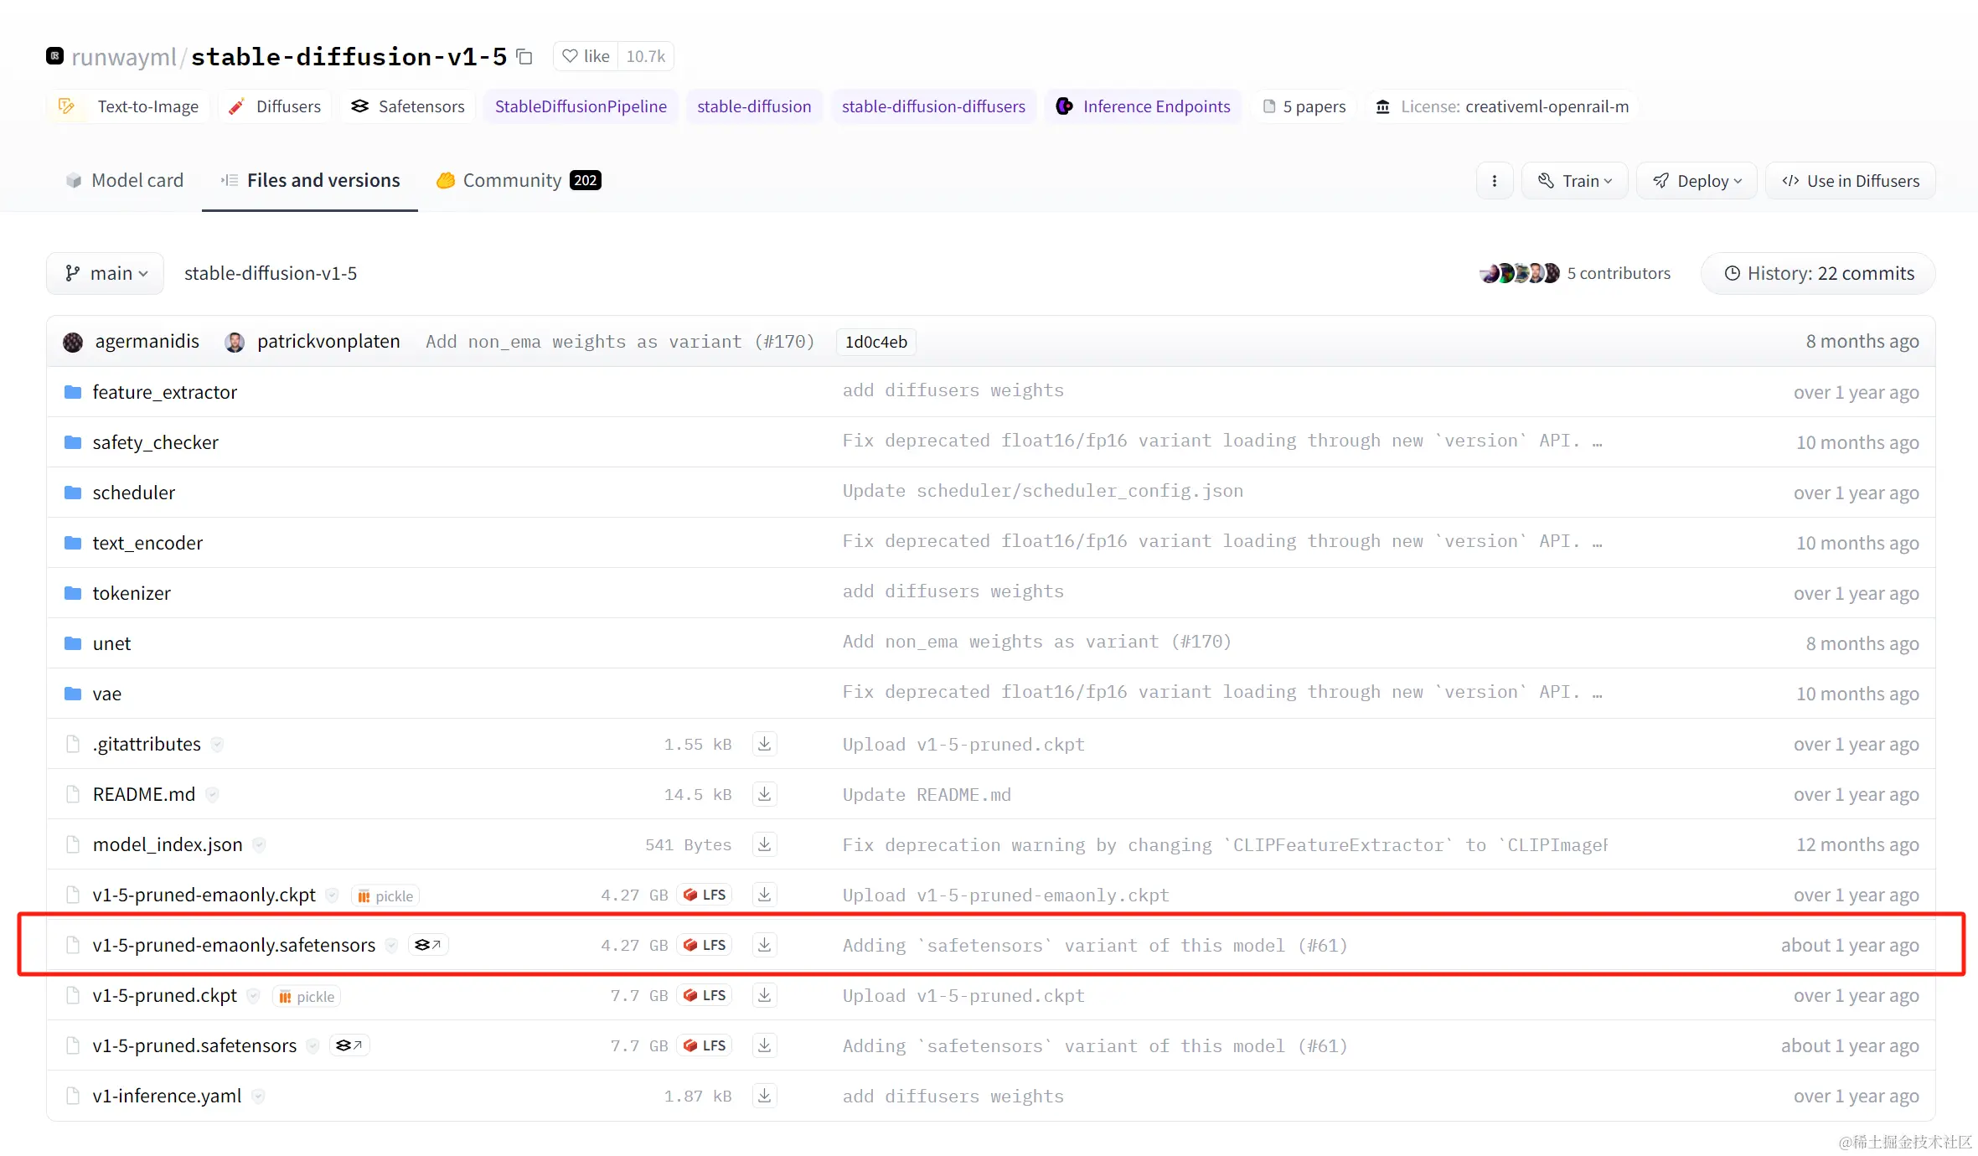Download the v1-inference.yaml file
This screenshot has width=1978, height=1156.
click(x=764, y=1096)
